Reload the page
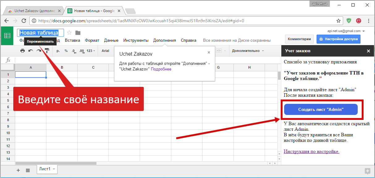Image resolution: width=375 pixels, height=178 pixels. coord(24,21)
